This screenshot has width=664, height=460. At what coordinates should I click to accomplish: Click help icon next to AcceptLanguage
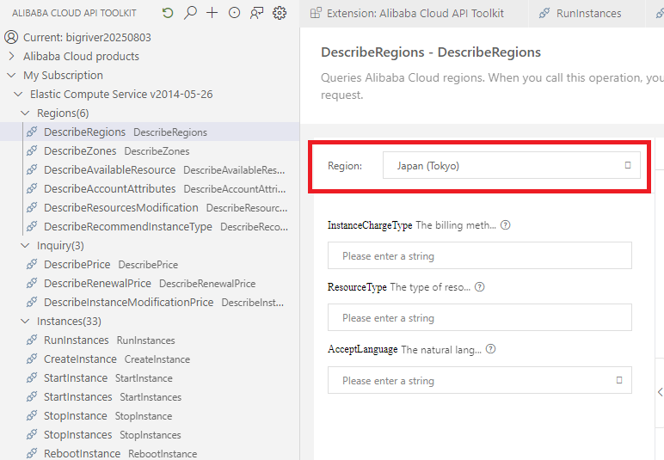coord(490,349)
